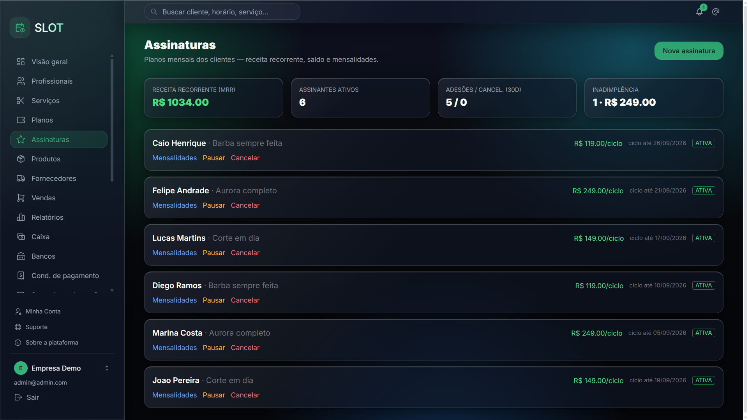Click the Caixa wallet icon
Viewport: 748px width, 420px height.
(21, 237)
